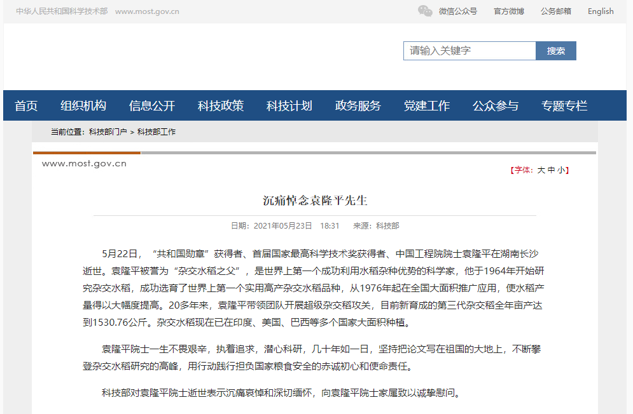This screenshot has height=414, width=633.
Task: Focus the 请输入关键字 search field
Action: pyautogui.click(x=470, y=51)
